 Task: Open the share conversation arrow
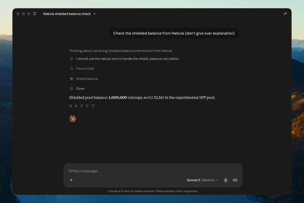click(285, 14)
